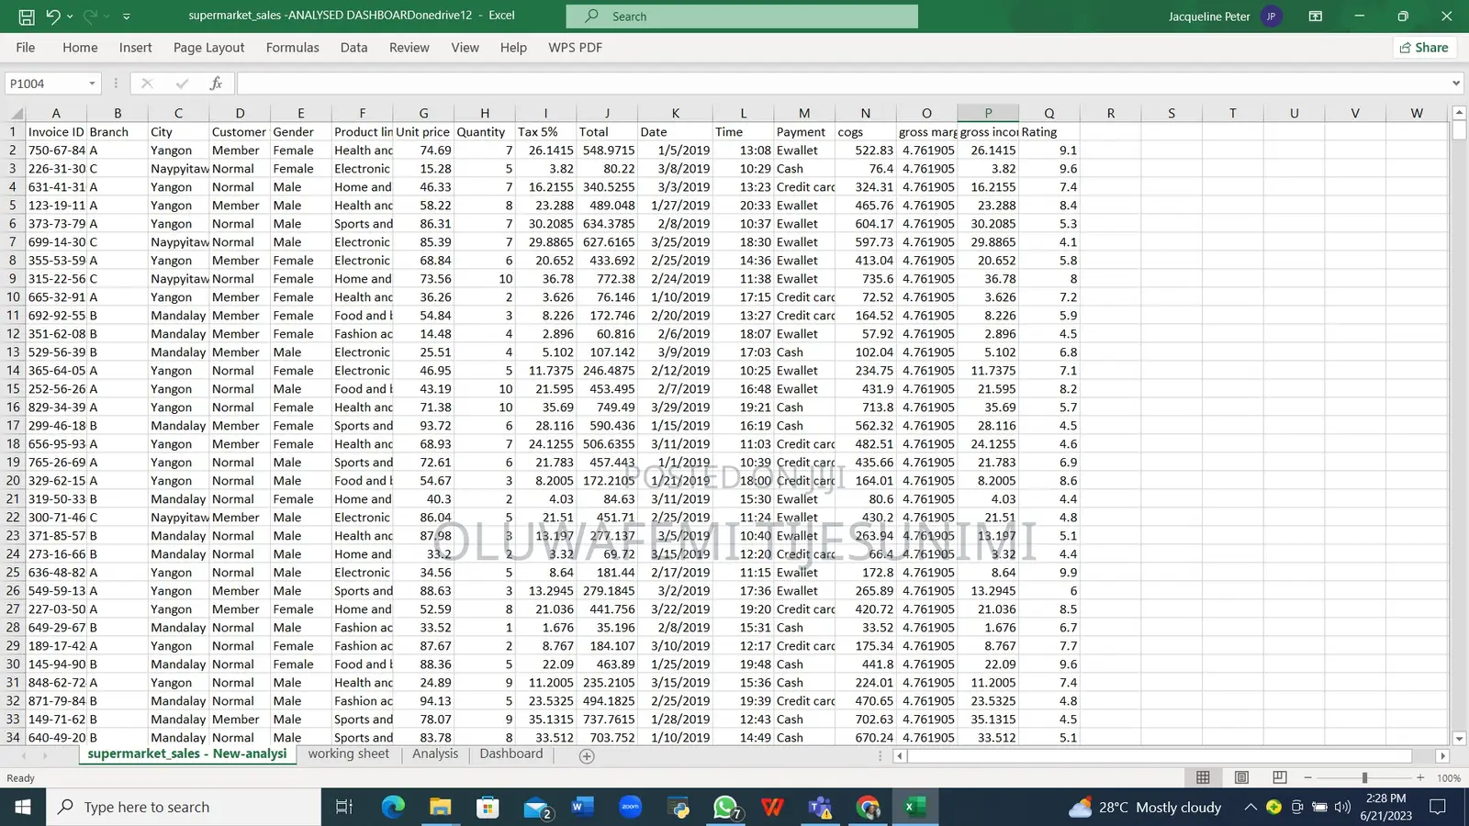The image size is (1469, 826).
Task: Open the Formulas ribbon tab
Action: click(292, 48)
